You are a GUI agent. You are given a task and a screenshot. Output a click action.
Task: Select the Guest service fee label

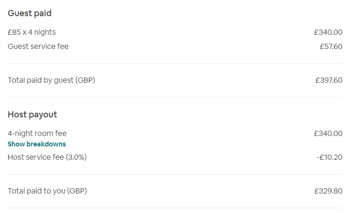click(38, 46)
